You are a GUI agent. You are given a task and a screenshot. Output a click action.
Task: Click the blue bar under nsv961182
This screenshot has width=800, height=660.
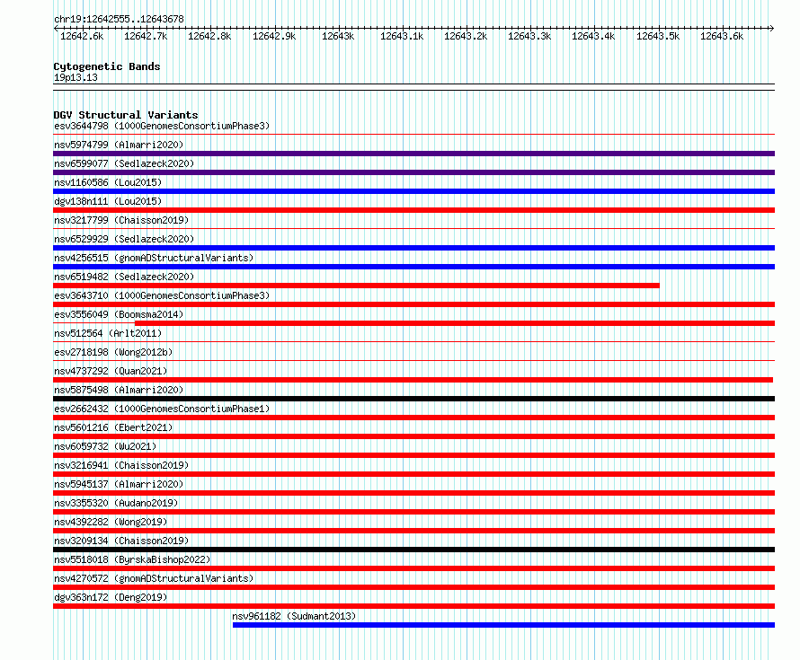click(503, 625)
